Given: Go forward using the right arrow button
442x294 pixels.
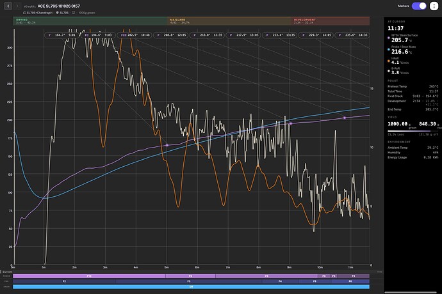Looking at the screenshot, I should (17, 6).
